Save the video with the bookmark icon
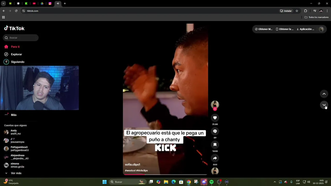 tap(215, 145)
